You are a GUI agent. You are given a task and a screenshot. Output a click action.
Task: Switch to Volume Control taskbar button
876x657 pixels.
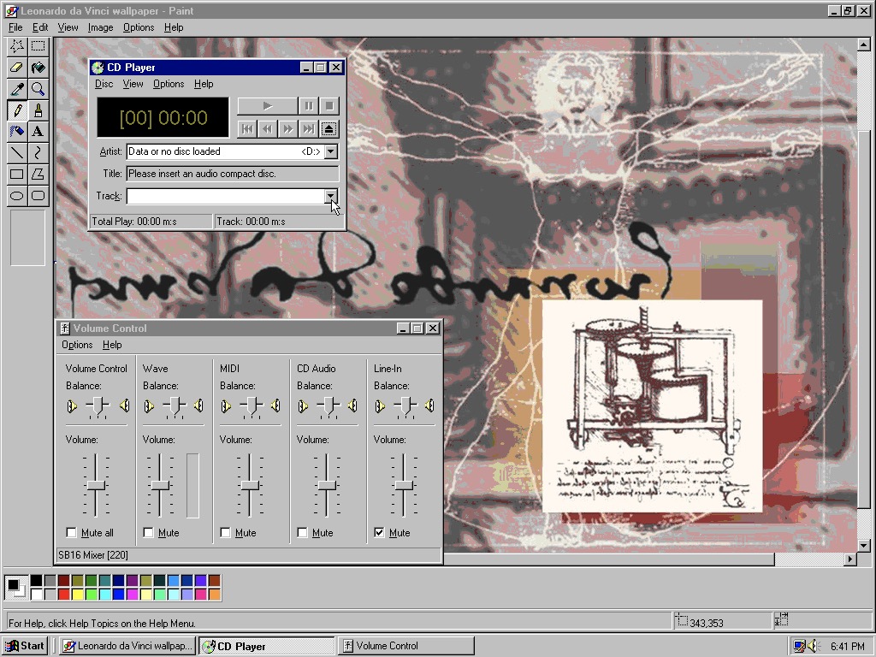(x=406, y=646)
